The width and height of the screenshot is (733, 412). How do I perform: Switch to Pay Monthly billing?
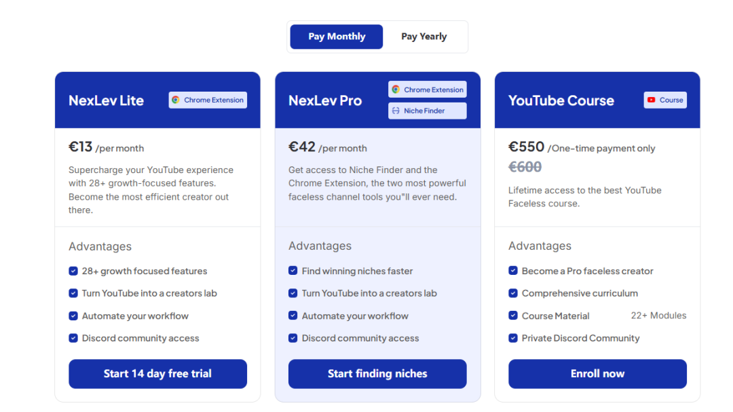(337, 37)
